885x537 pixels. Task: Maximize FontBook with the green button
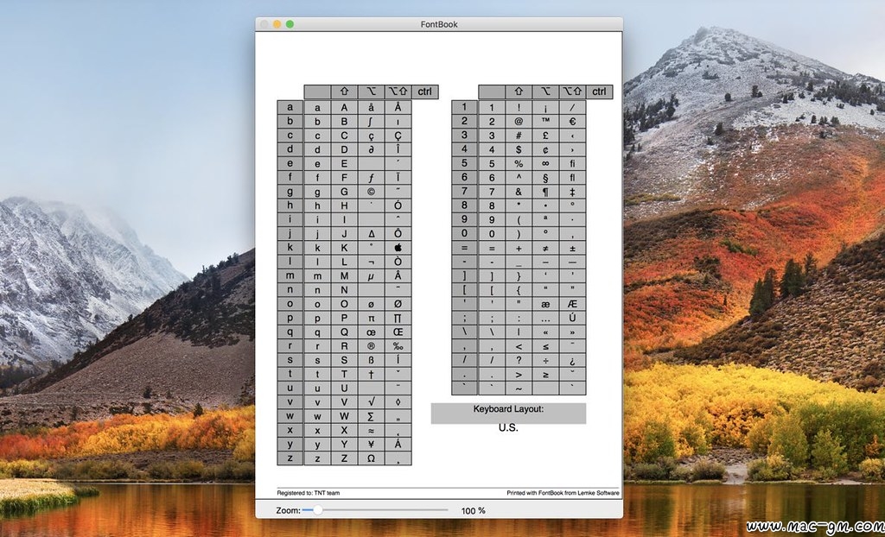[290, 24]
